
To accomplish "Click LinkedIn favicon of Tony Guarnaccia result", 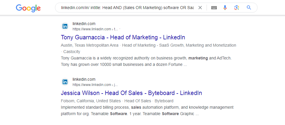I will [65, 27].
